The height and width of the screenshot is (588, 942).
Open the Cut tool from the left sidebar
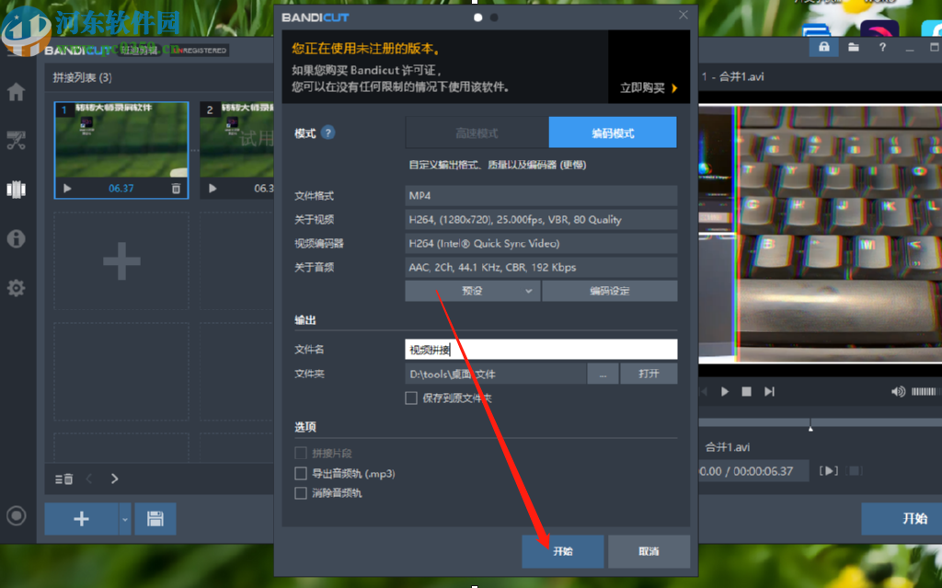click(15, 140)
